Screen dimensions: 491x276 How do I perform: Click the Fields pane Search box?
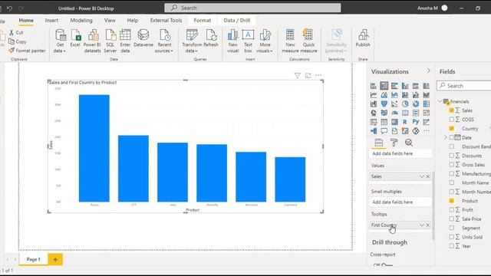[464, 86]
